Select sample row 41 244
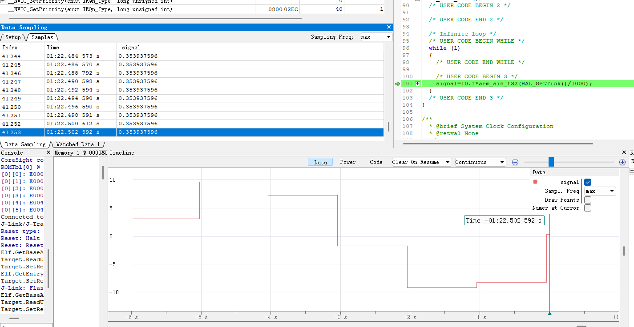Screen dimensions: 634x327 pyautogui.click(x=192, y=56)
